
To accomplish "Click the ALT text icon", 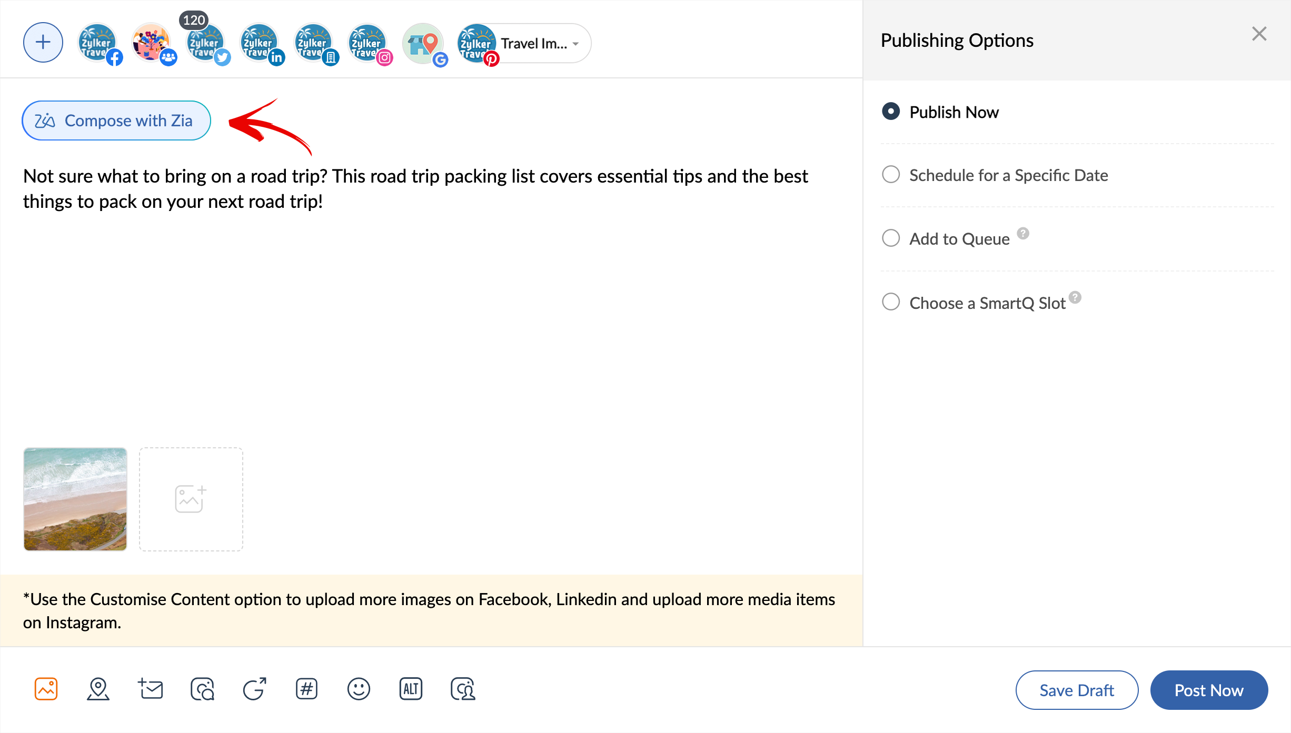I will tap(411, 689).
